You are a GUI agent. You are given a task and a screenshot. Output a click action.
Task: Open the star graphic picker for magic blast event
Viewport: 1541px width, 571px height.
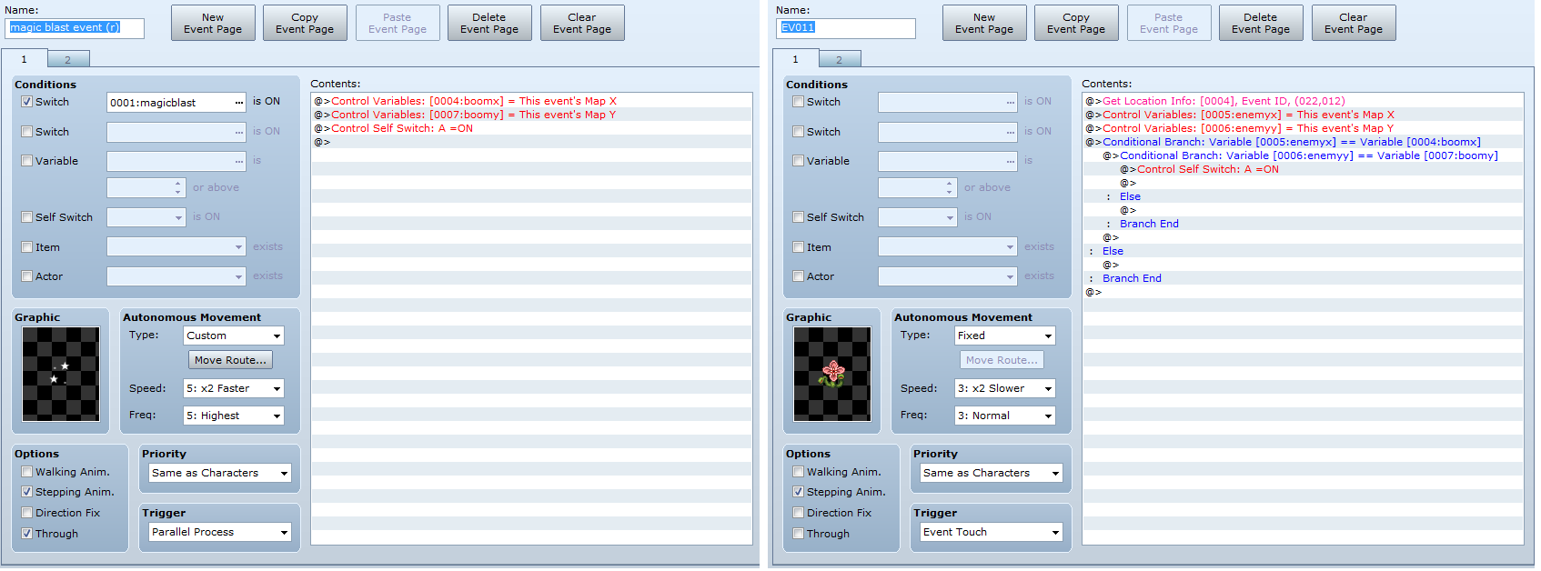[x=61, y=374]
